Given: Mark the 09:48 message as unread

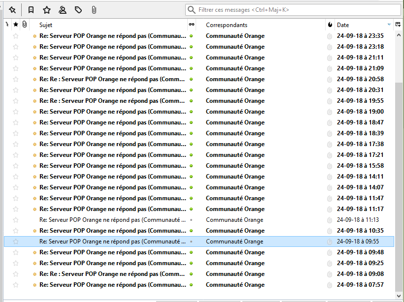Looking at the screenshot, I should point(329,252).
